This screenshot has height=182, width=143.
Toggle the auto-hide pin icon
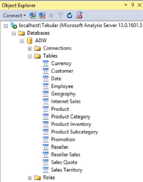133,5
